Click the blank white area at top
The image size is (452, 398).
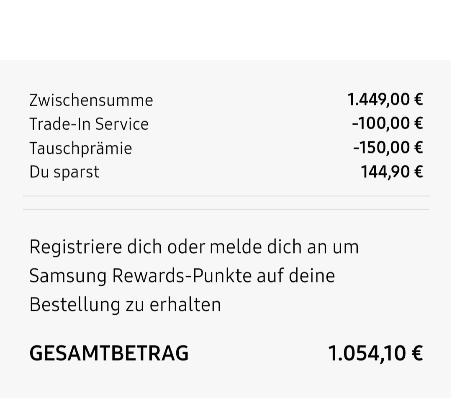point(226,29)
